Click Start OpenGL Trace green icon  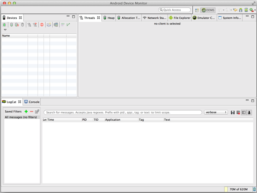coord(68,25)
